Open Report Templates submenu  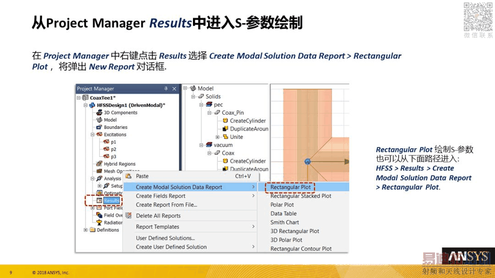(x=190, y=227)
